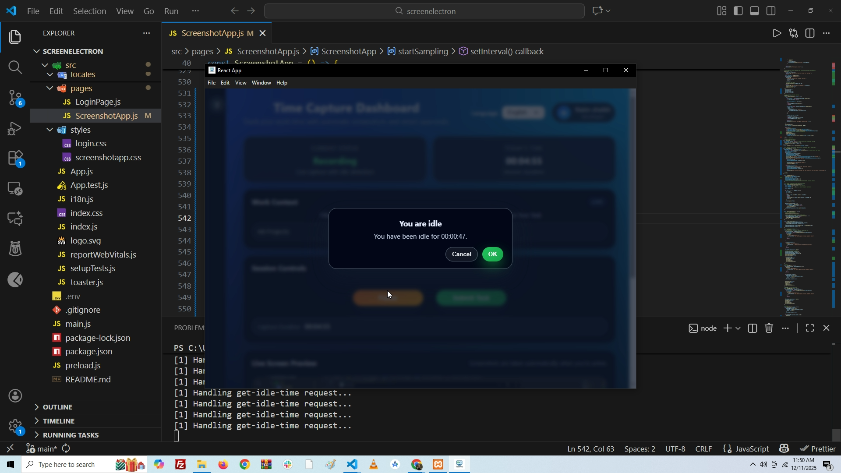Screen dimensions: 841x473
Task: Toggle secondary sidebar visibility in title bar
Action: click(x=771, y=11)
